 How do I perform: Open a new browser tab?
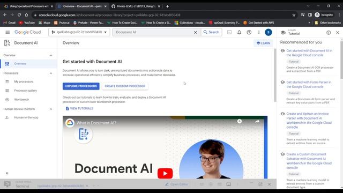[168, 6]
